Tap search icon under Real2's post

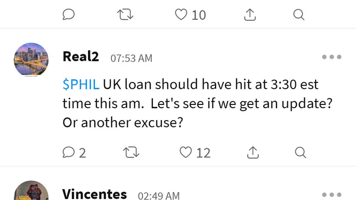coord(301,152)
